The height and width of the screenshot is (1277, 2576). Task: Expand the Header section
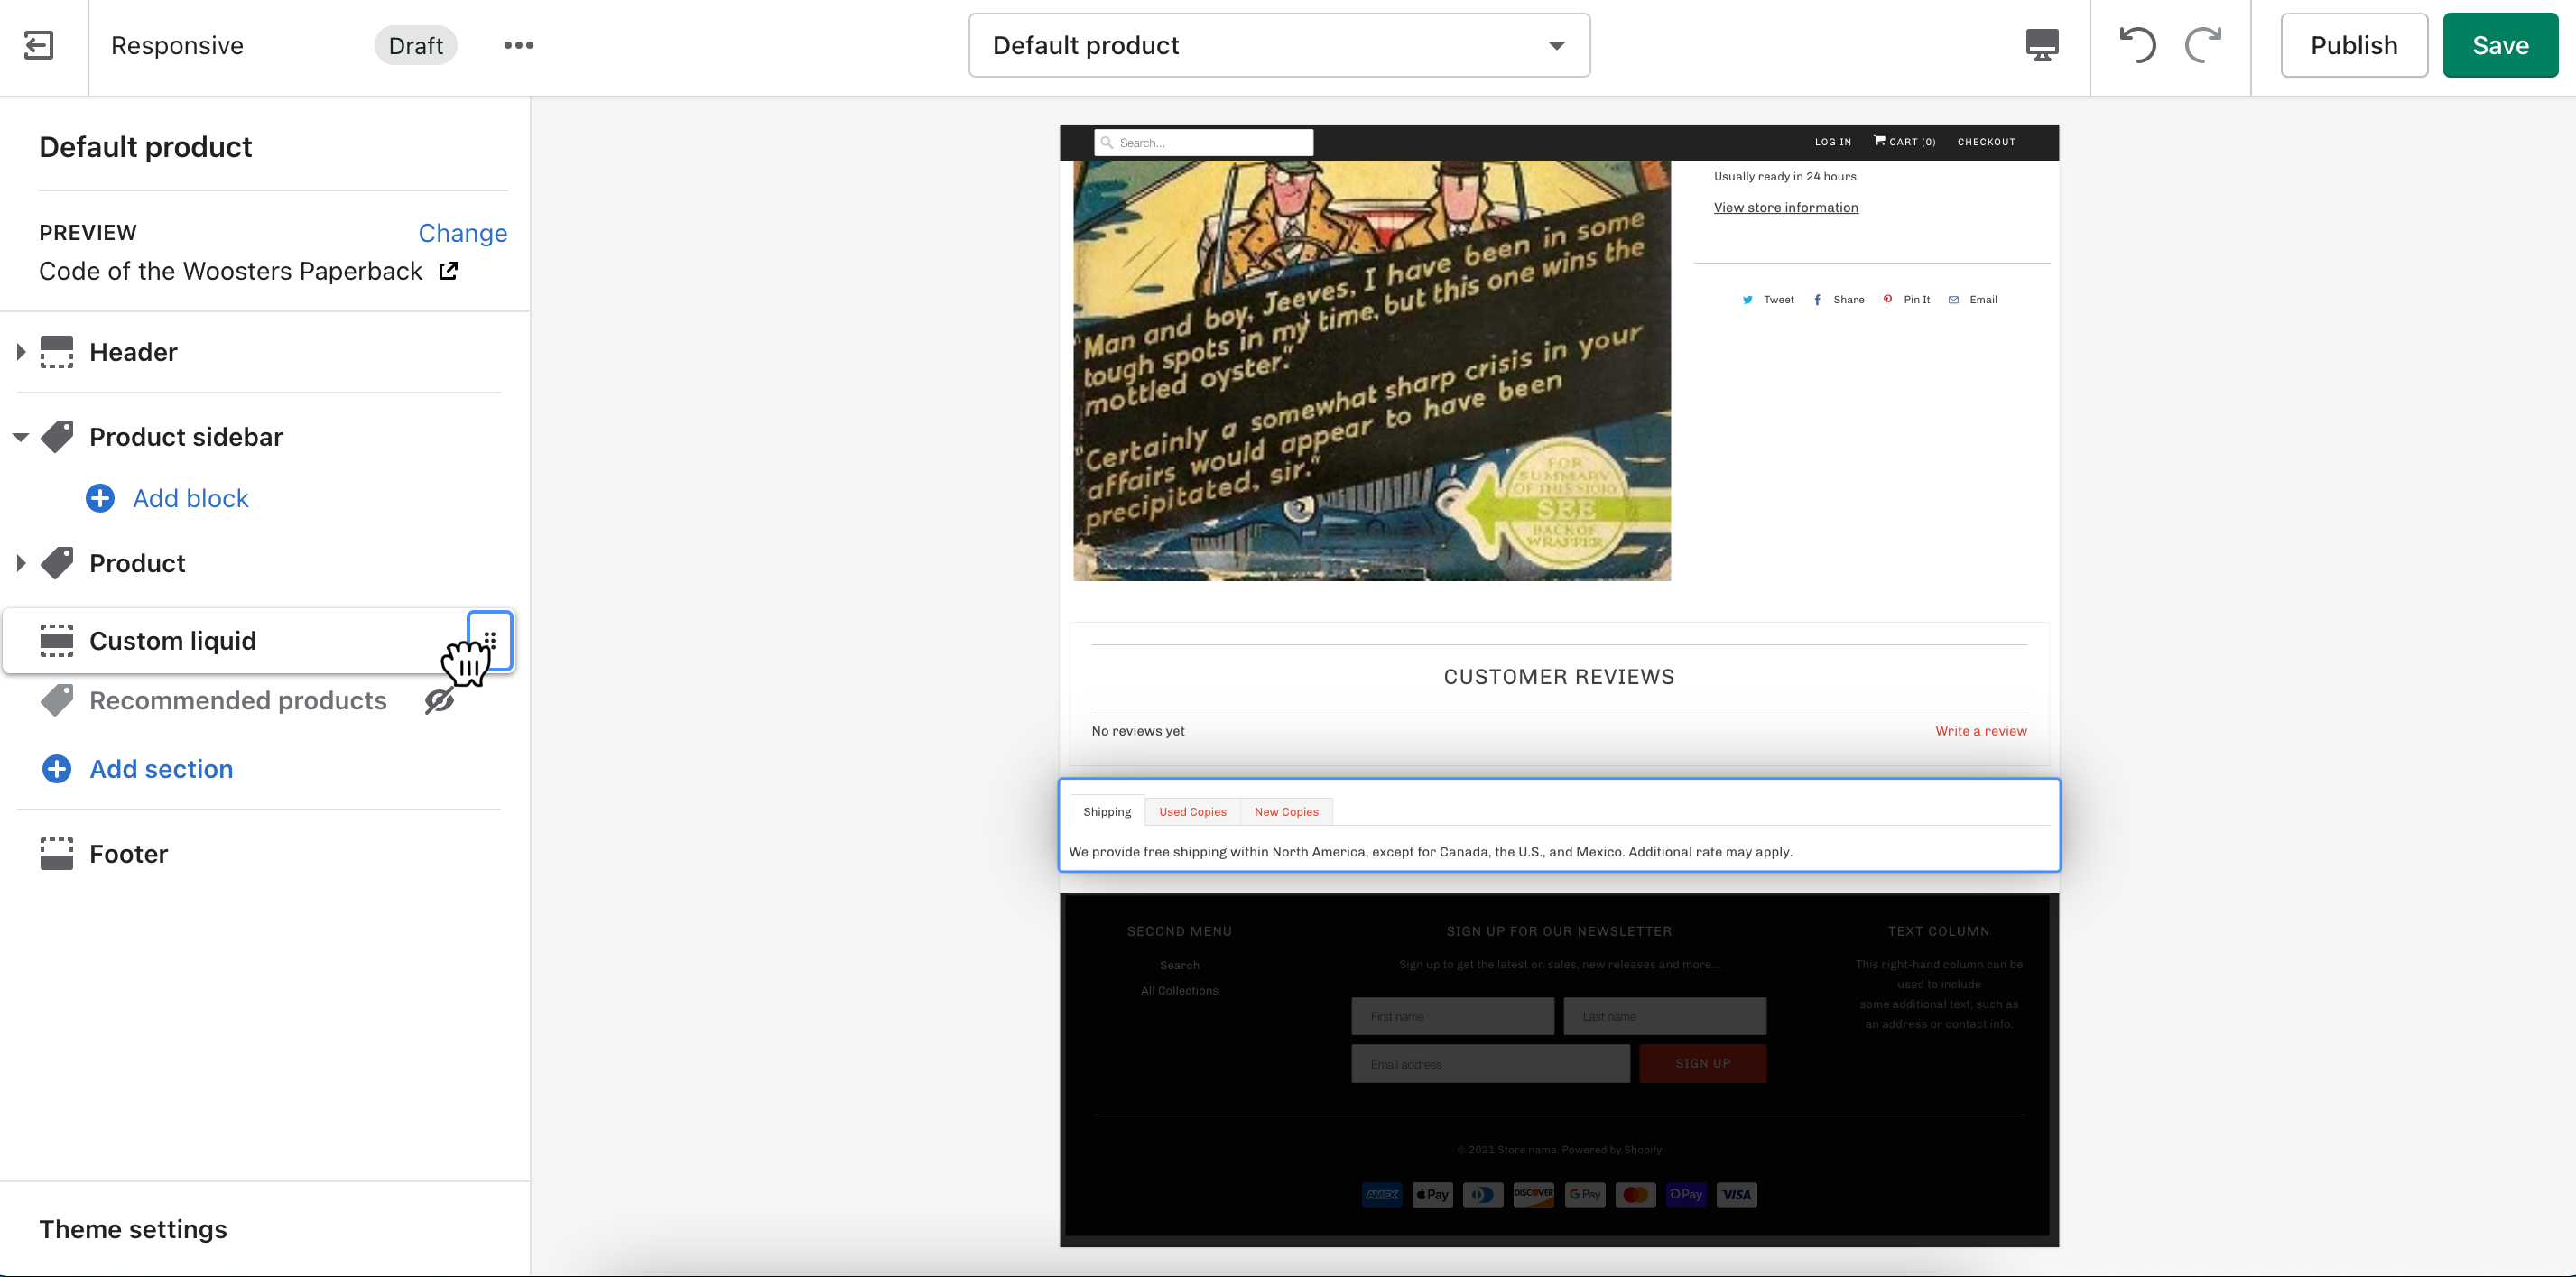tap(21, 352)
